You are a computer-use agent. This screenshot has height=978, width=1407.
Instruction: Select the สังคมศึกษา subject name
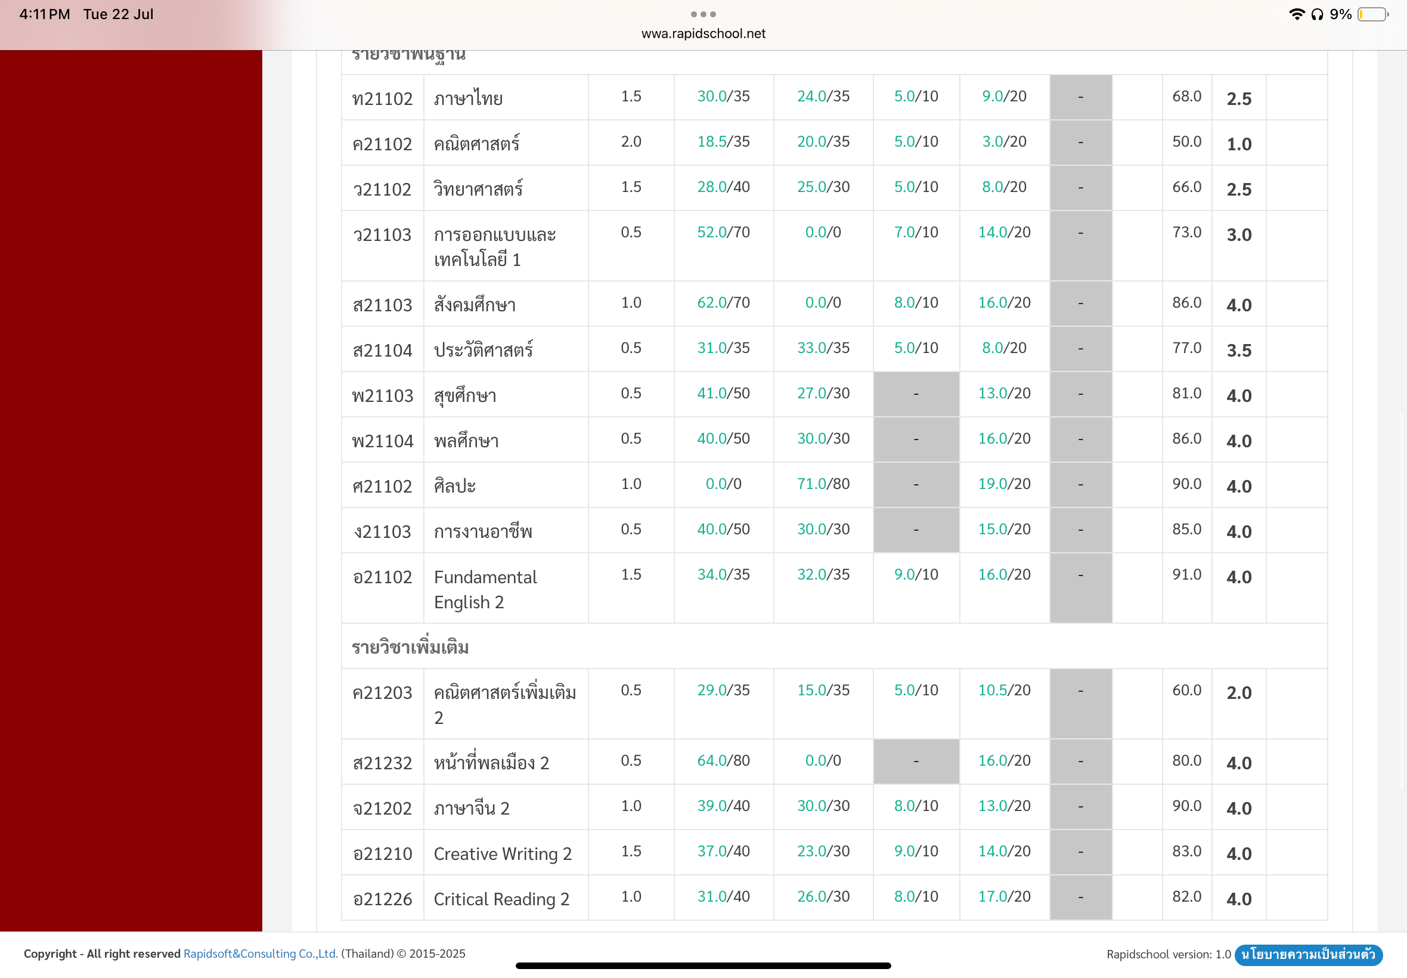(x=475, y=305)
